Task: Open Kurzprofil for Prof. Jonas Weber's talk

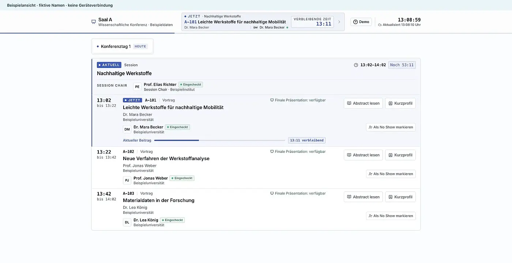Action: [x=400, y=155]
